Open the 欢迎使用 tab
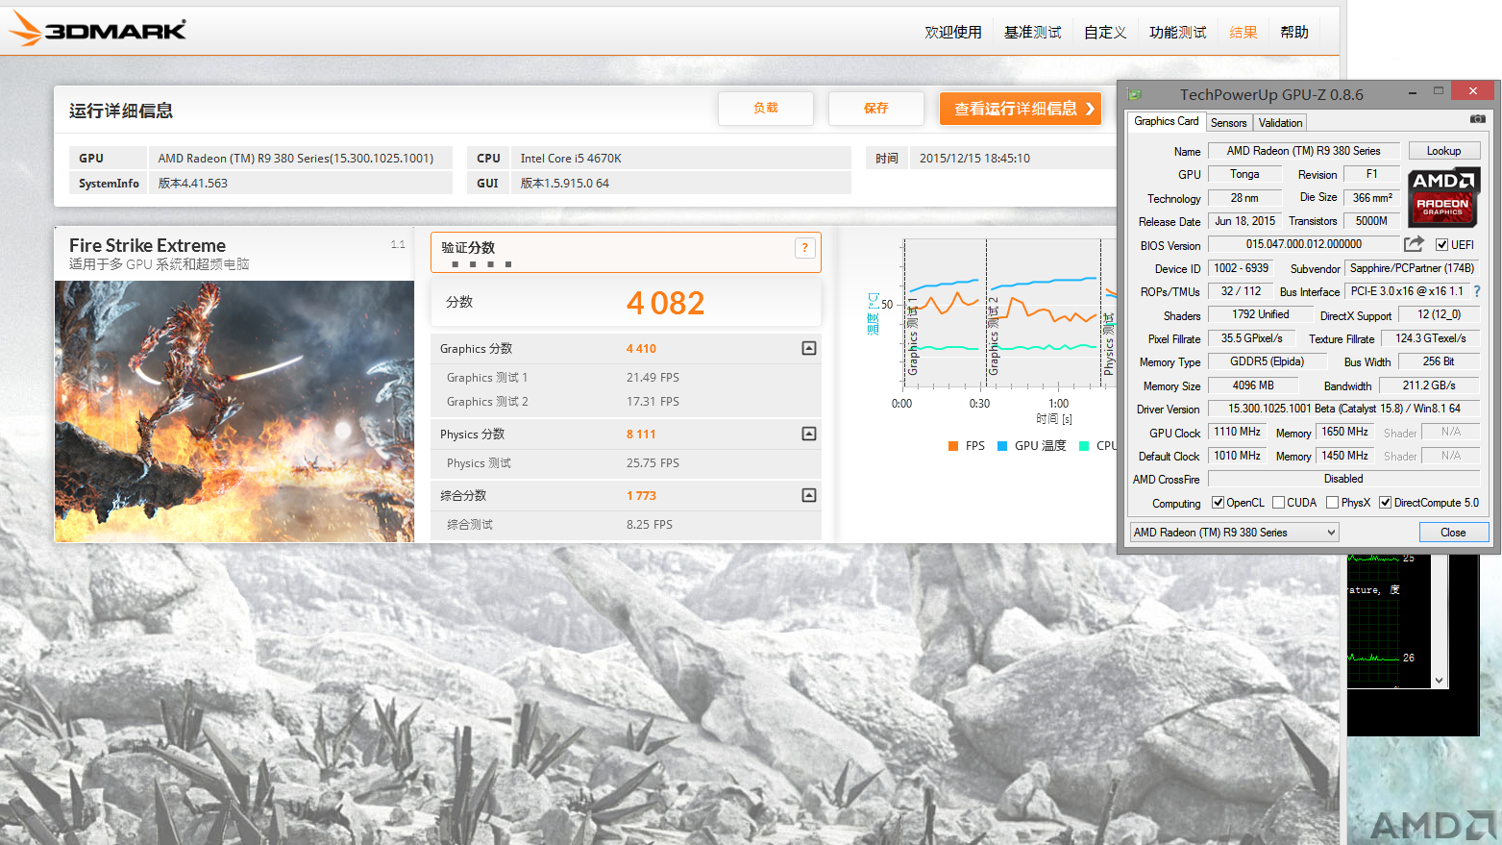The width and height of the screenshot is (1502, 845). pos(953,32)
